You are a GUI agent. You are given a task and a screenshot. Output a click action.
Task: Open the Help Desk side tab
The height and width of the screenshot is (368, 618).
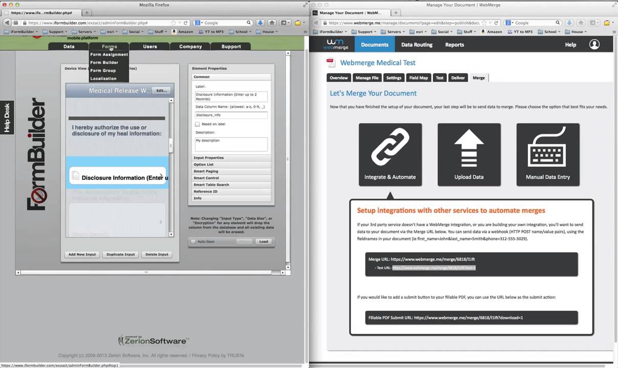7,118
